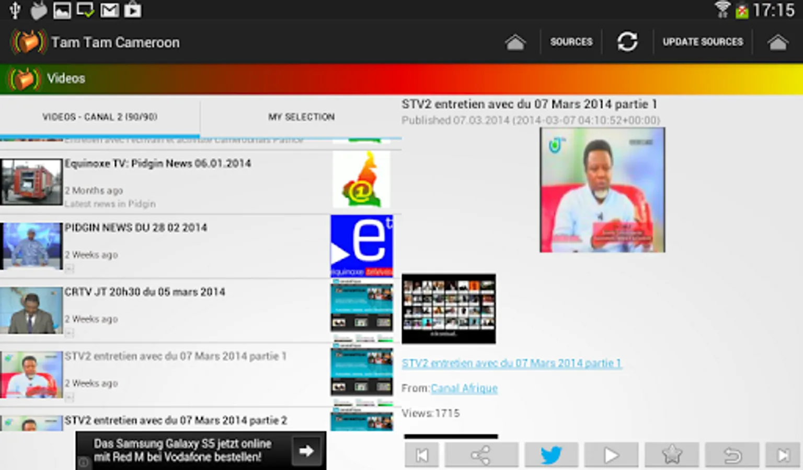Tap the arrow button on the ad banner
Image resolution: width=803 pixels, height=470 pixels.
click(x=306, y=450)
